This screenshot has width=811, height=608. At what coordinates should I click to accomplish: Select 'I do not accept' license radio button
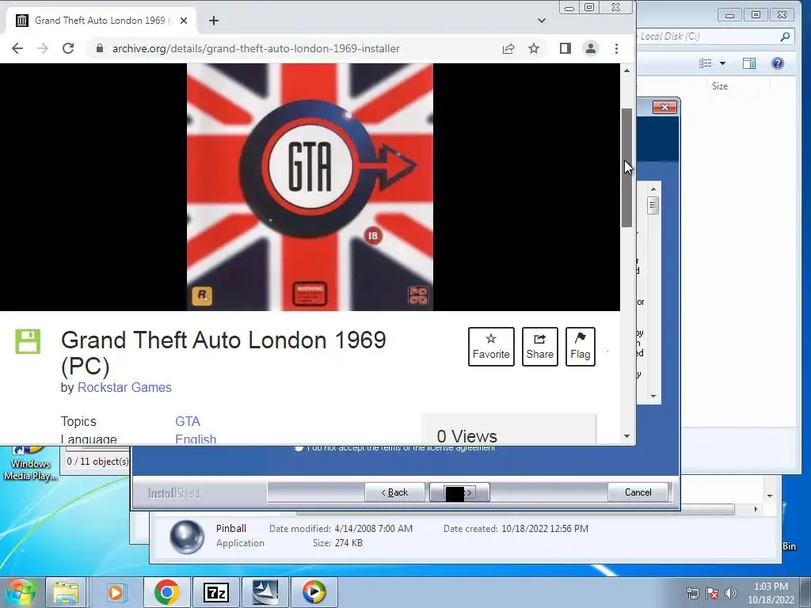299,448
